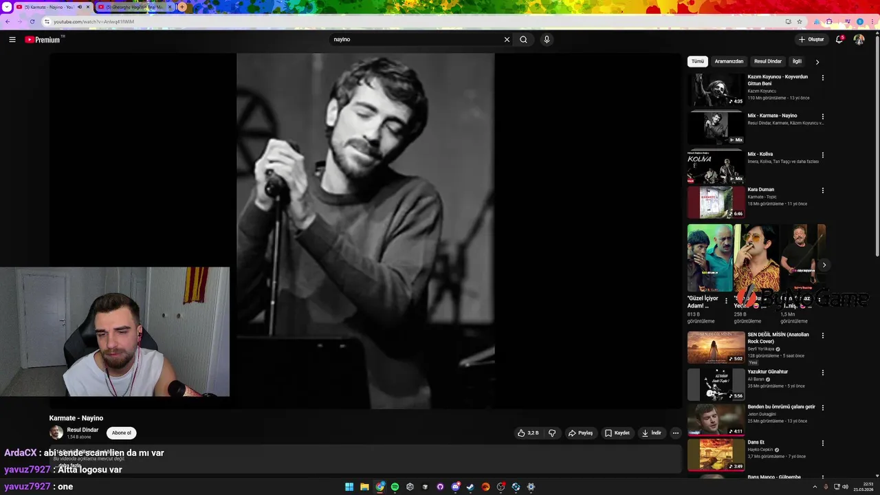Screen dimensions: 880x495
Task: Mute the Karmate tab using speaker icon
Action: 80,7
